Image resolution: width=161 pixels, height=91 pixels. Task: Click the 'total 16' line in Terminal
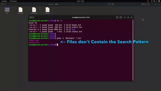(x=33, y=23)
